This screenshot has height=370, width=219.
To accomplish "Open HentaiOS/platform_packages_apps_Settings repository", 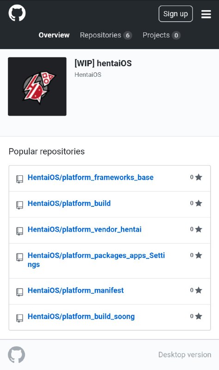I will tap(96, 260).
